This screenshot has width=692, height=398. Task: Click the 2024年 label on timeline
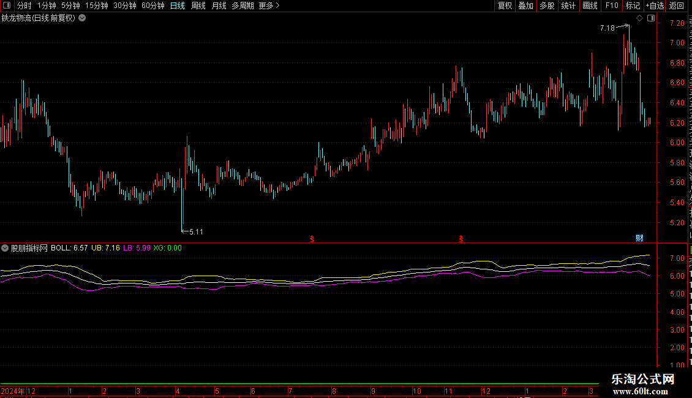click(x=13, y=391)
